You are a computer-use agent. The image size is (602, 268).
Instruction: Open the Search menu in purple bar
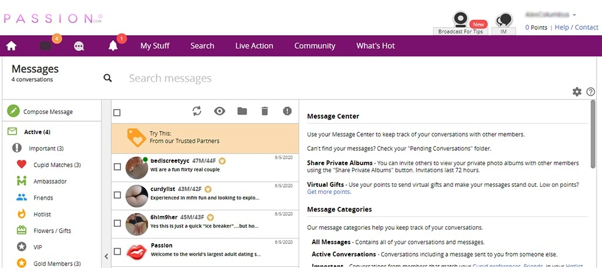tap(202, 46)
